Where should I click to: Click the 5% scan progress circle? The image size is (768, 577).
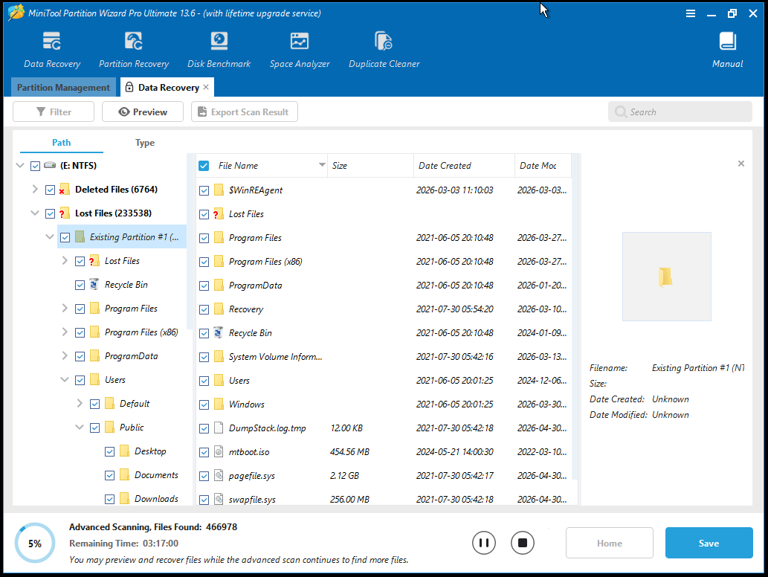[x=35, y=544]
